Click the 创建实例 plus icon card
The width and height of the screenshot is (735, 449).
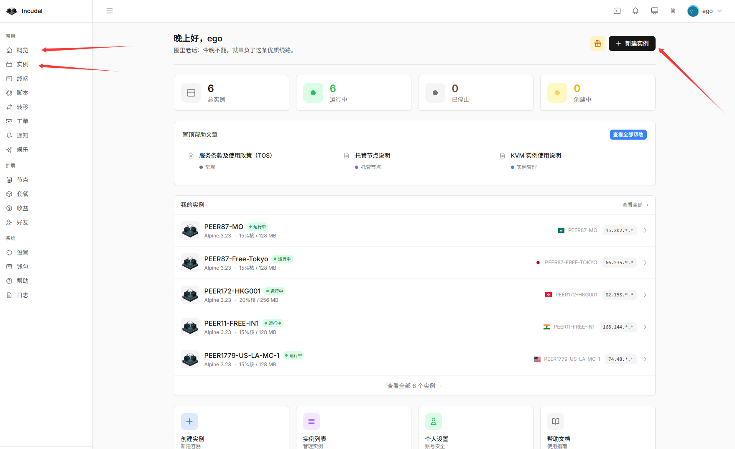(189, 421)
